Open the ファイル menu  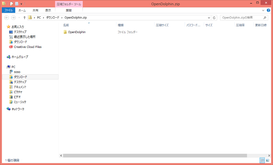pos(8,10)
